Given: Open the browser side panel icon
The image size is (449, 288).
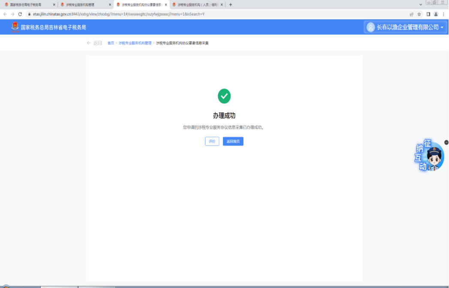Looking at the screenshot, I should 428,14.
